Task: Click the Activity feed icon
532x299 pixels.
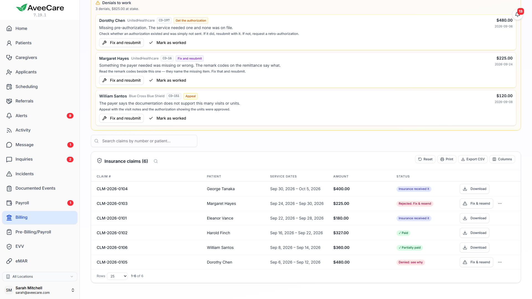Action: point(9,130)
